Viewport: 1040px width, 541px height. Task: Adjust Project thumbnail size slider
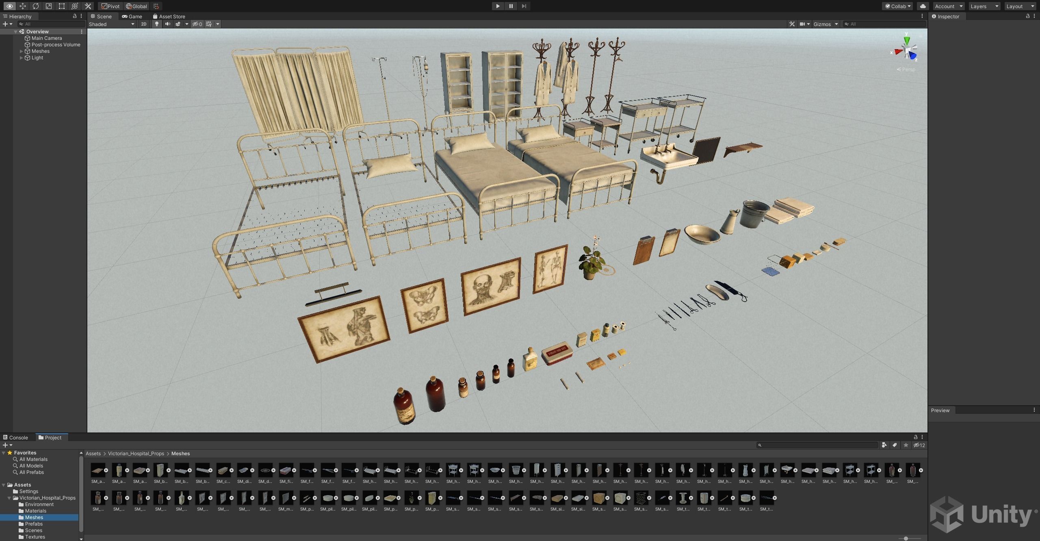(906, 538)
